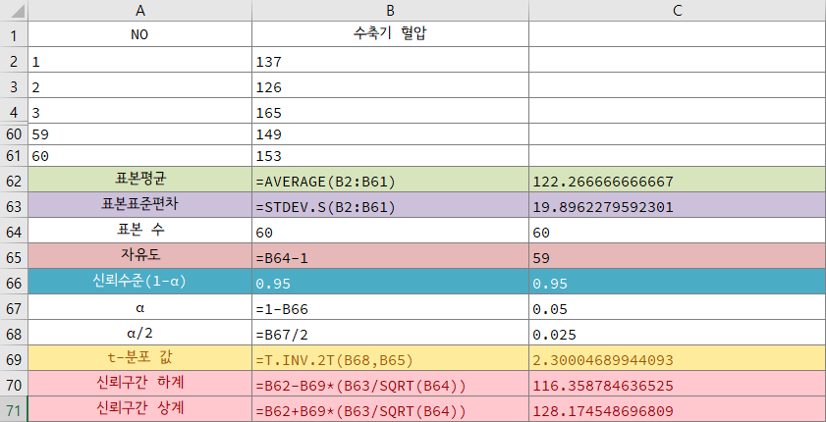
Task: Click the 신뢰수준(1-α) label cell
Action: (140, 282)
